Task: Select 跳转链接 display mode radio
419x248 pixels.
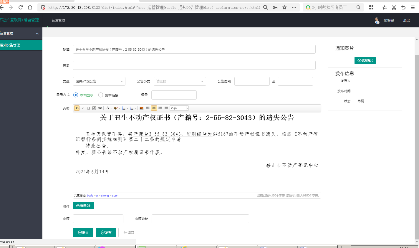Action: coord(101,95)
